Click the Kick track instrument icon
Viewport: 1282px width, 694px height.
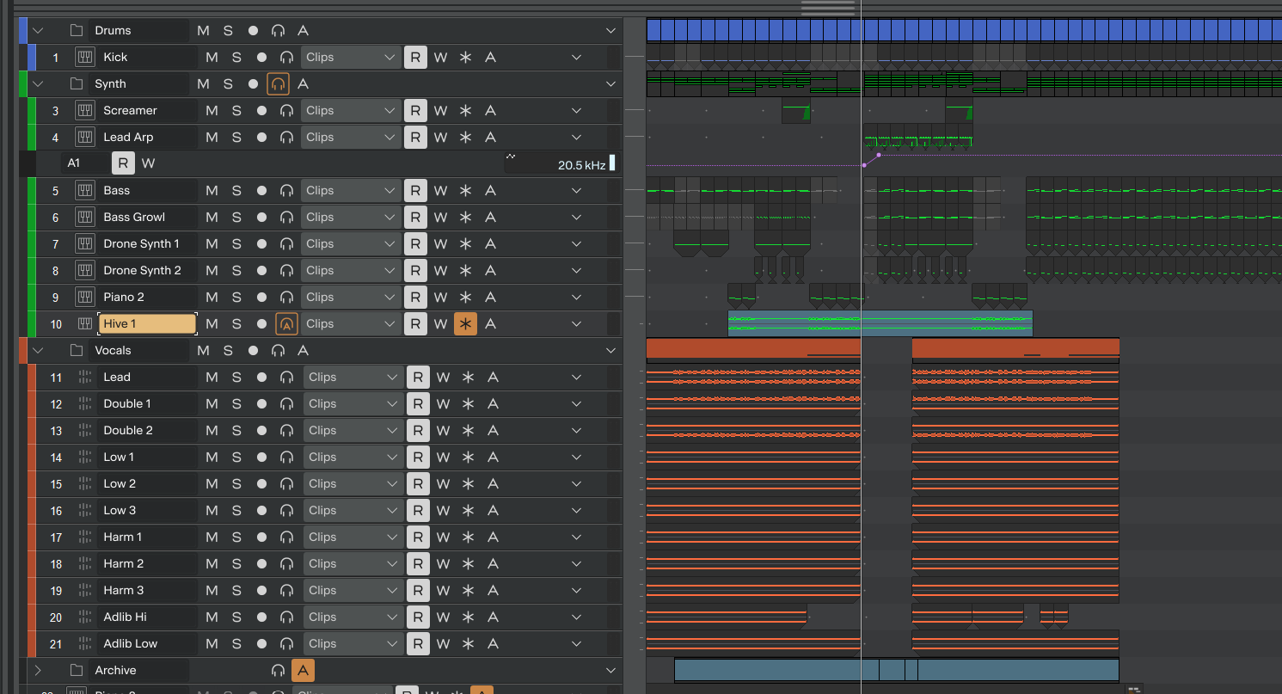coord(84,58)
